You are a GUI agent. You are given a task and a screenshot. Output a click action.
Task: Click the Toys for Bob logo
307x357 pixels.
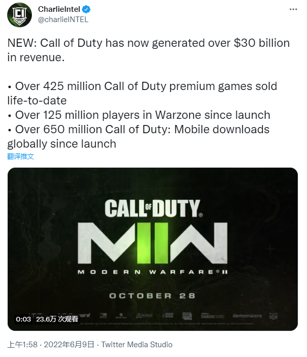274,316
